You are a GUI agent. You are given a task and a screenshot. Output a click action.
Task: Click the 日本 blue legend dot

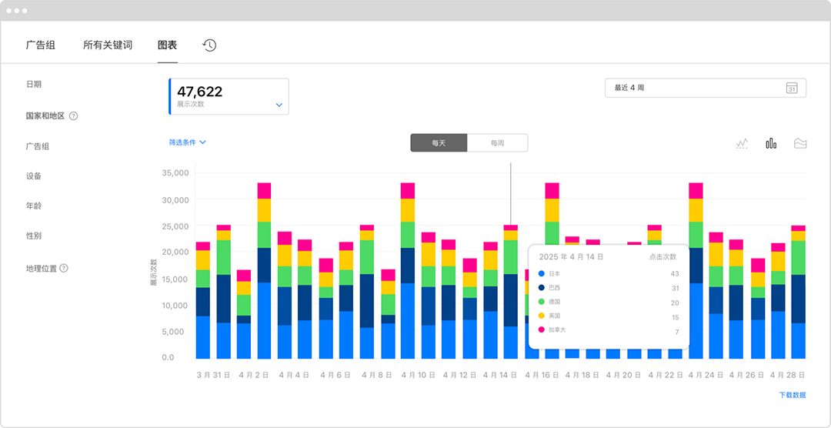coord(541,274)
